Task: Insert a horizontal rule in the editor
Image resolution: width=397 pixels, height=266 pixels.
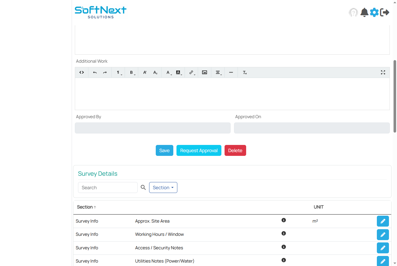Action: click(231, 72)
